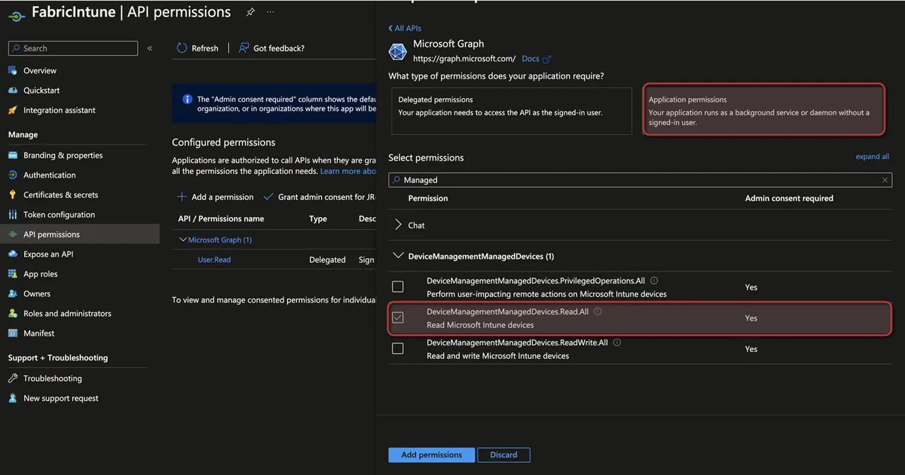Open Manifest in the sidebar
Viewport: 905px width, 475px height.
click(x=39, y=334)
